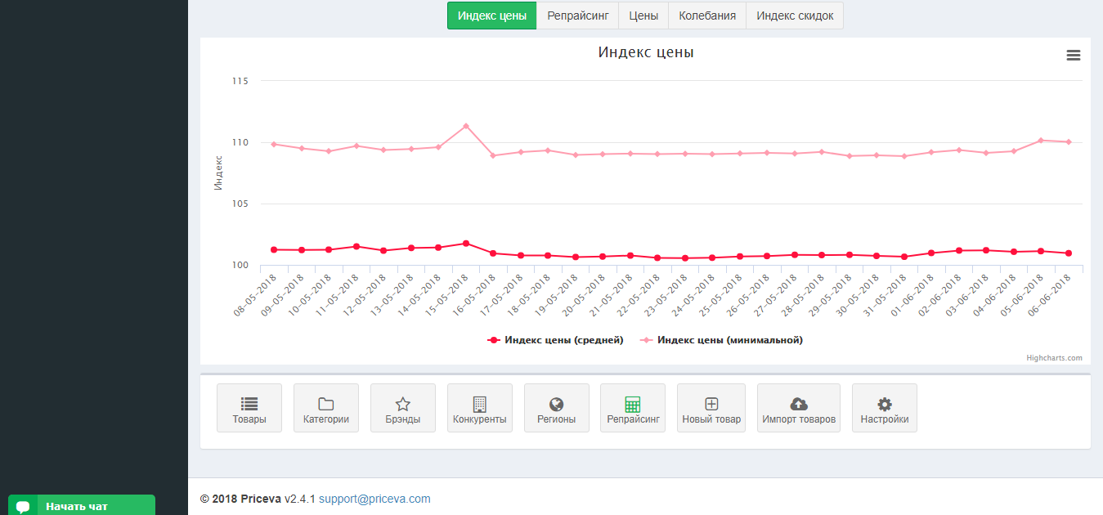Click pink data point on 16-05-2018

(x=493, y=155)
